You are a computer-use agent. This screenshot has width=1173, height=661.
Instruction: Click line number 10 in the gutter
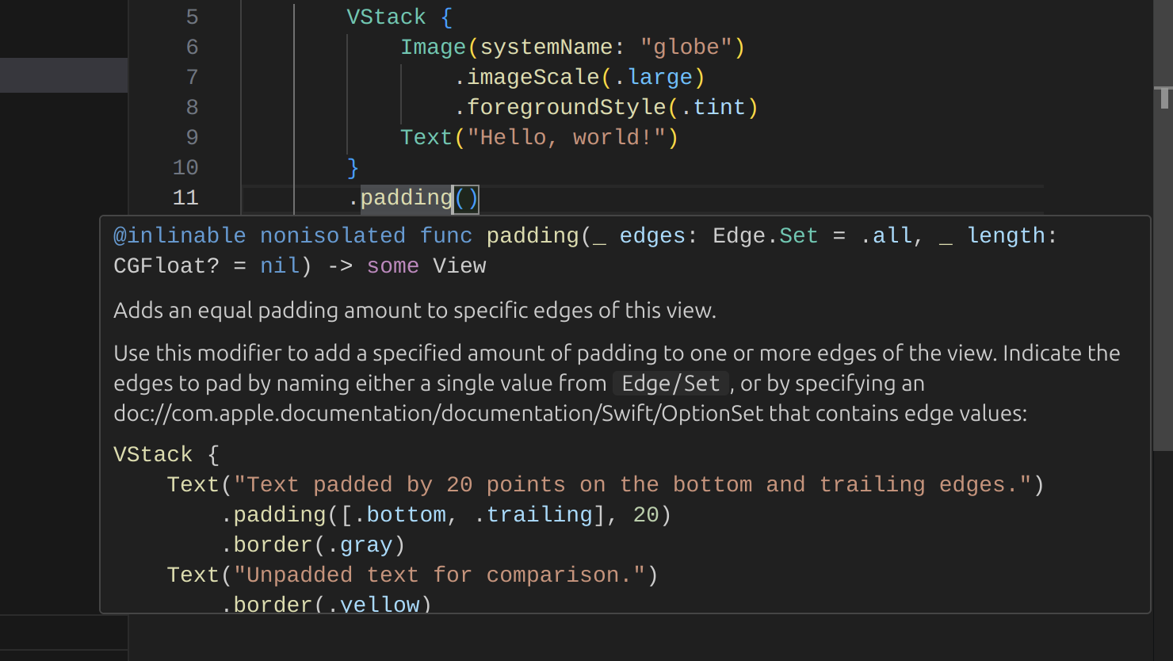pos(185,168)
